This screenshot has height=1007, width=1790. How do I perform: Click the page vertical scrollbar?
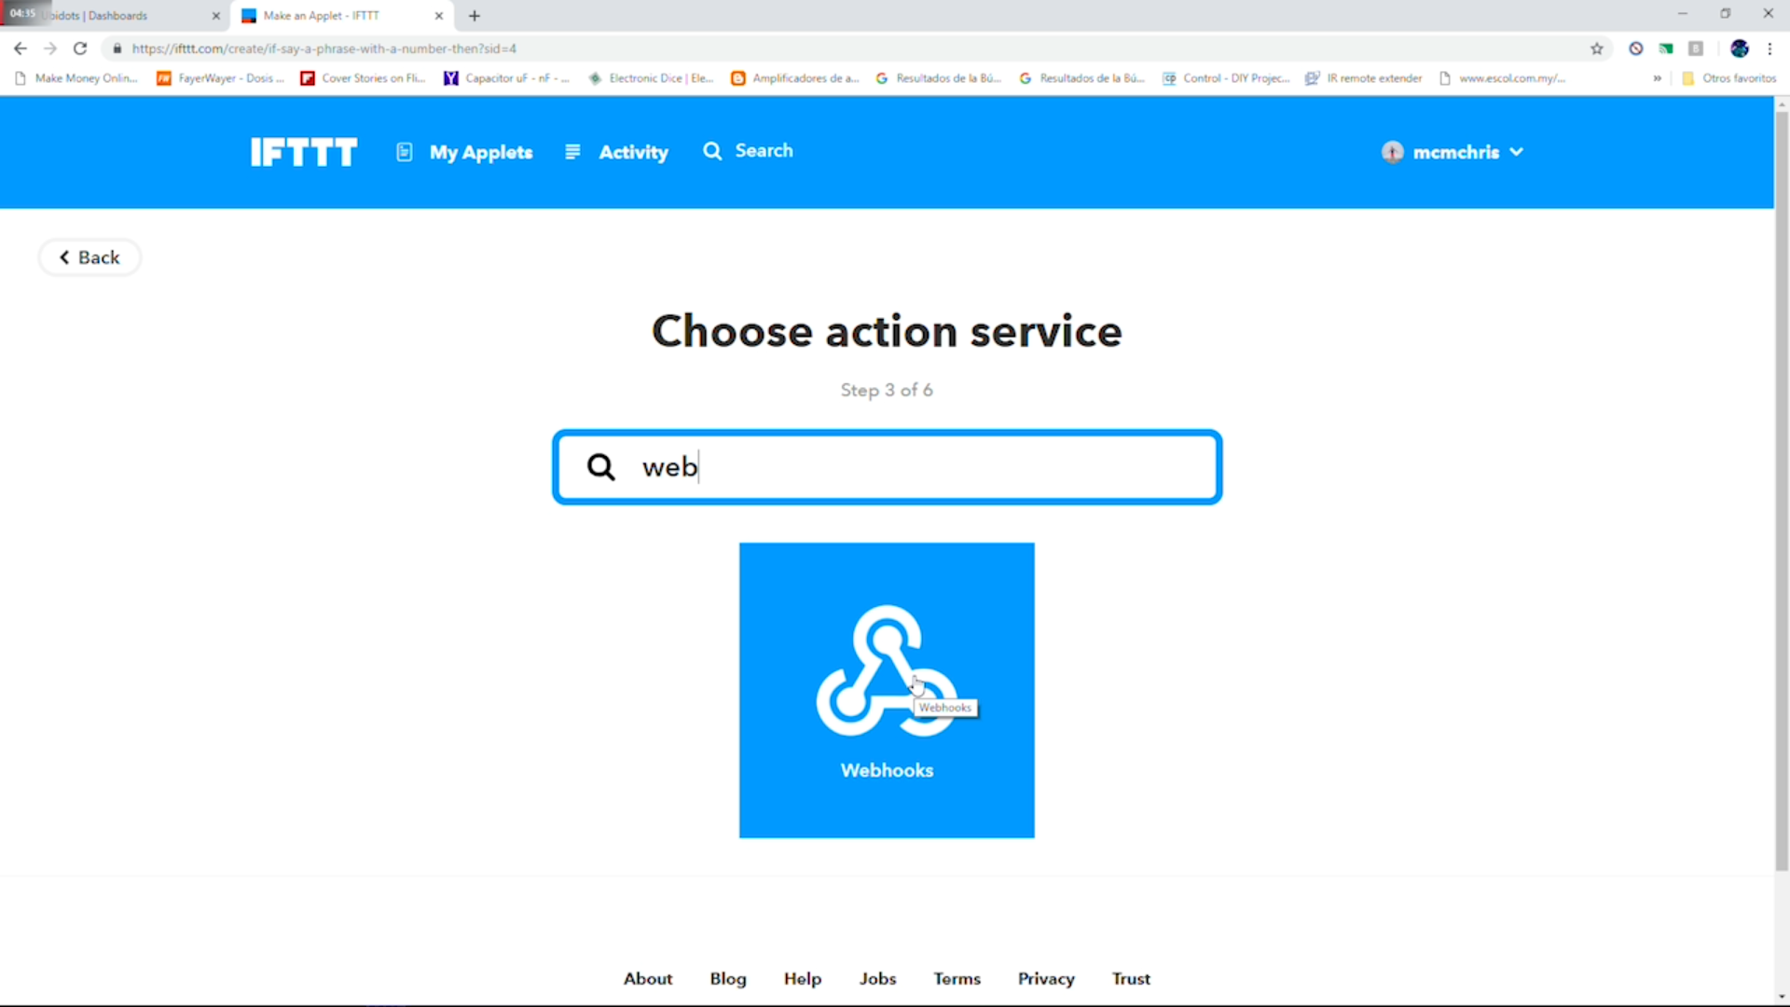point(1782,490)
